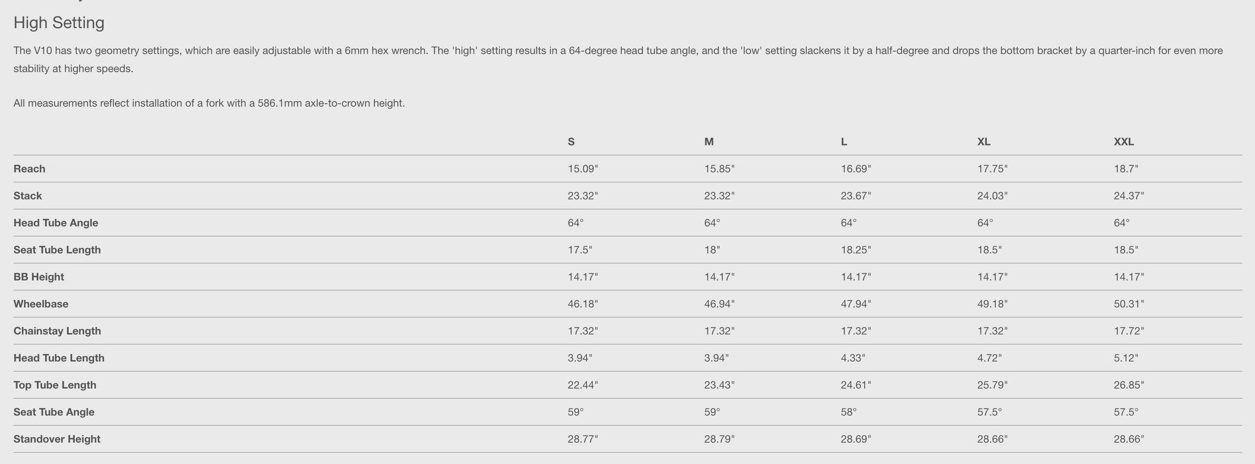The width and height of the screenshot is (1255, 464).
Task: Select the Chainstay Length row label
Action: point(57,331)
